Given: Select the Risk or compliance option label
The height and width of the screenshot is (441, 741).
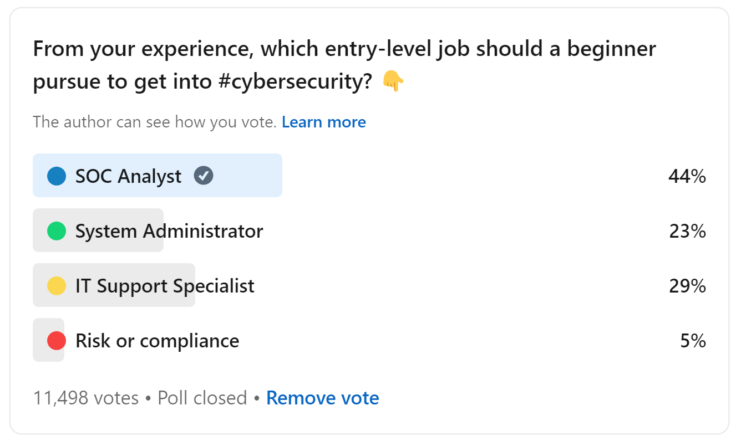Looking at the screenshot, I should (157, 341).
